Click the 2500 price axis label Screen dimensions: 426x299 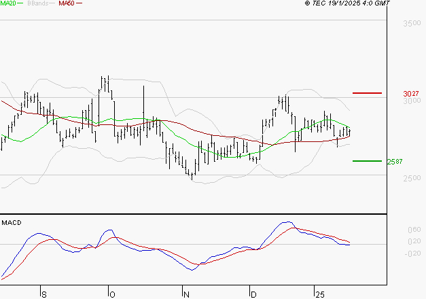(412, 179)
